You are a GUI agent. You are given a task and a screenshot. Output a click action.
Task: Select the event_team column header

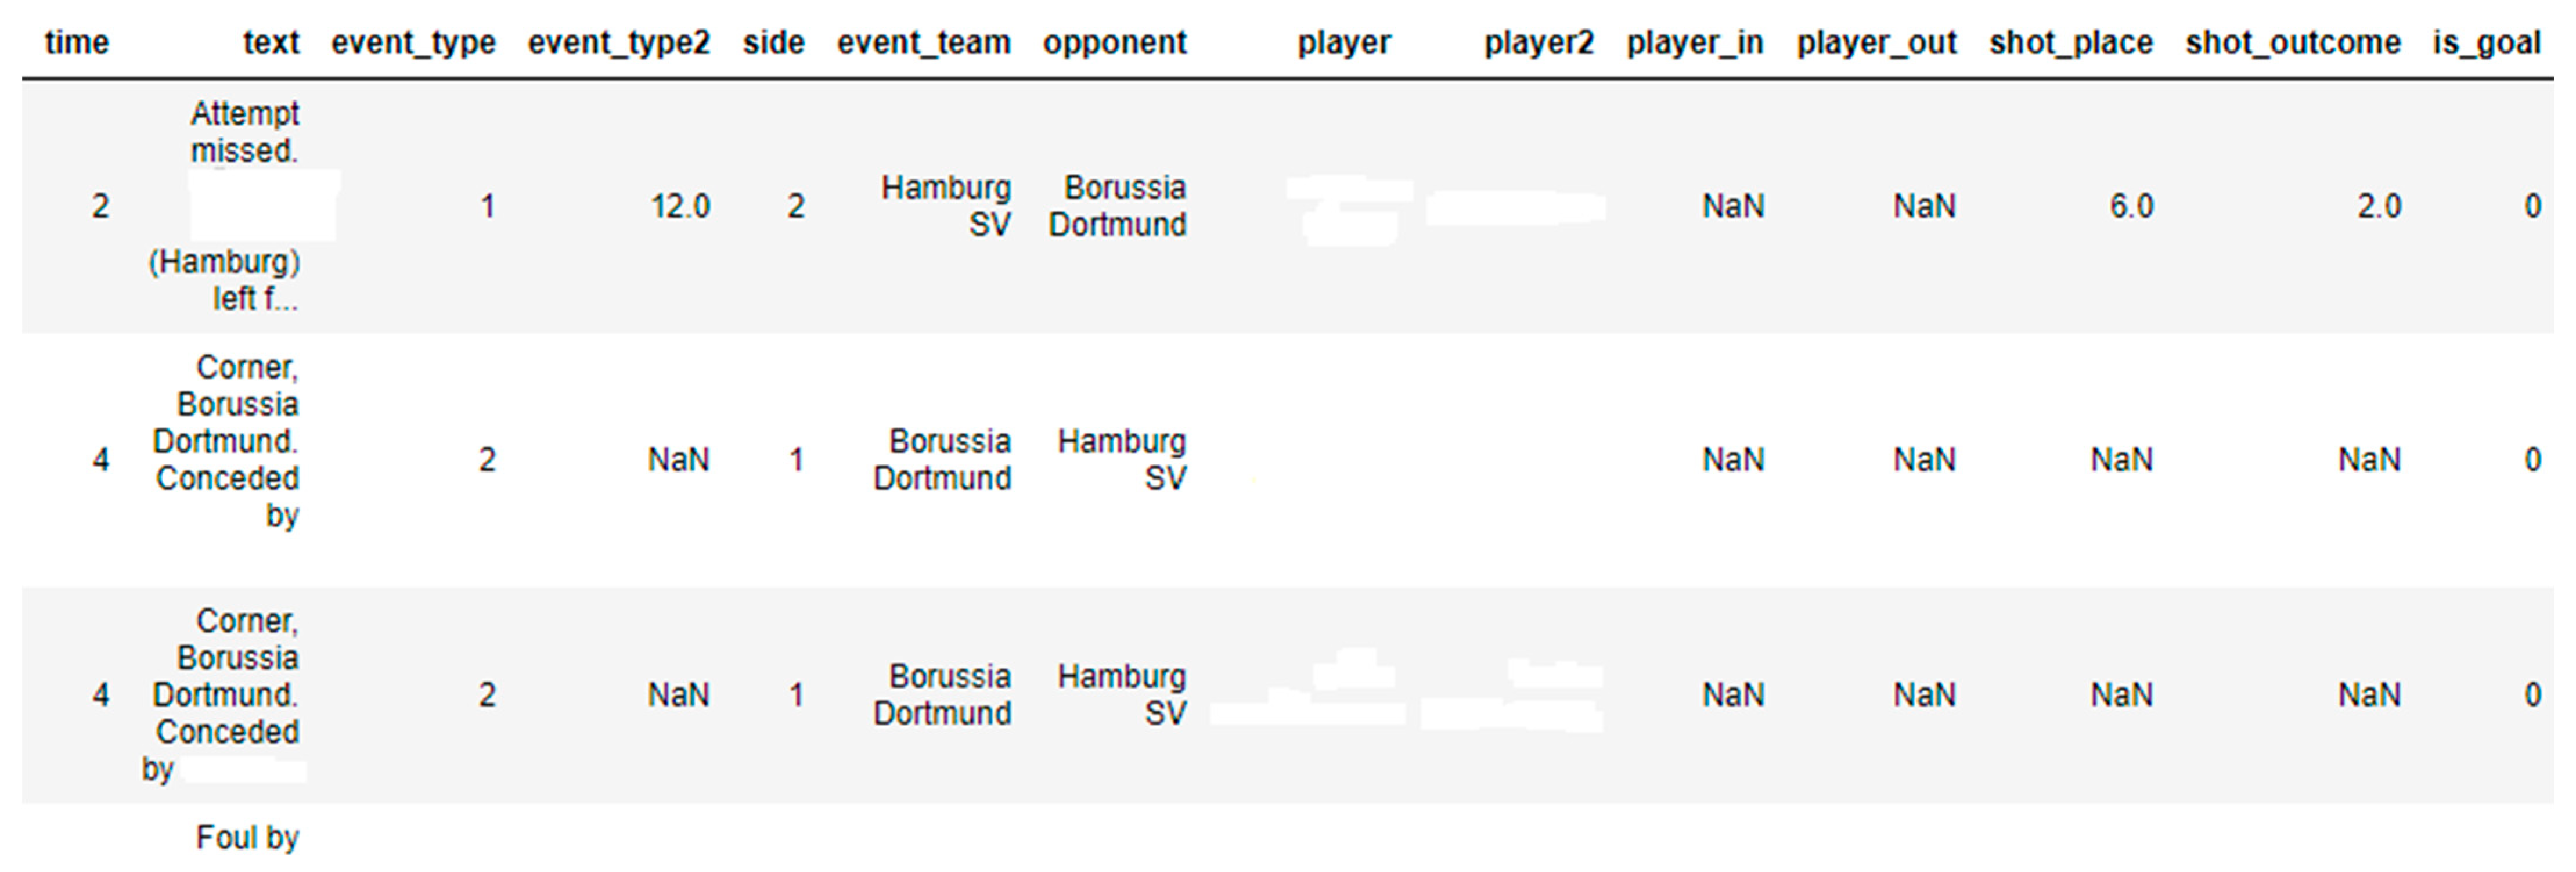pyautogui.click(x=924, y=43)
